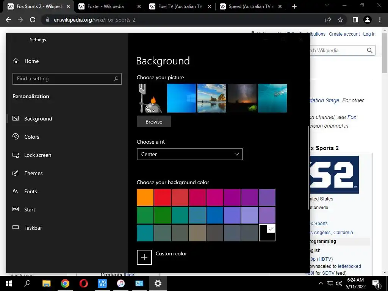Switch to Fuel TV (Australian TV tab
This screenshot has height=291, width=388.
click(x=180, y=6)
